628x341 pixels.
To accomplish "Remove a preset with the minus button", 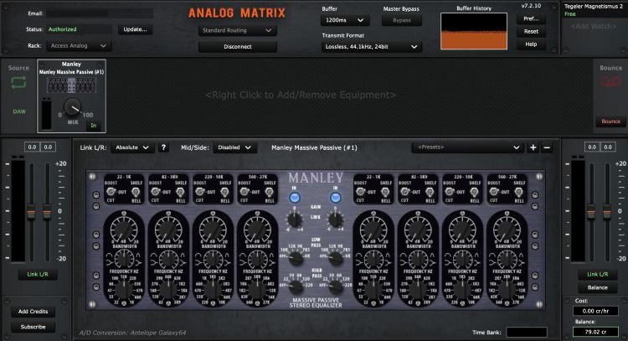I will click(x=547, y=147).
